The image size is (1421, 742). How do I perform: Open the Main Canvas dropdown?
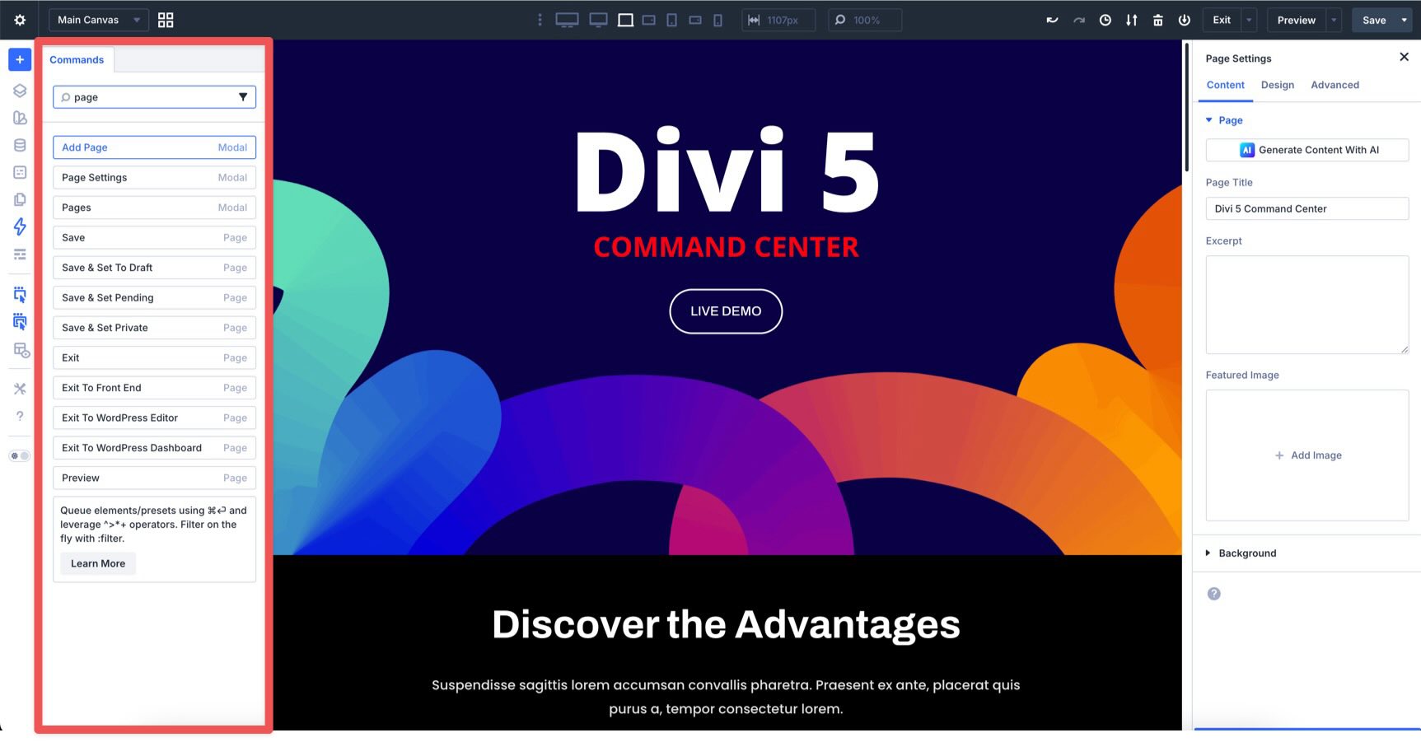(97, 19)
